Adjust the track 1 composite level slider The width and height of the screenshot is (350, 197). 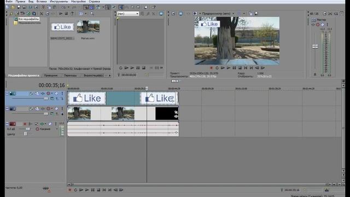46,99
